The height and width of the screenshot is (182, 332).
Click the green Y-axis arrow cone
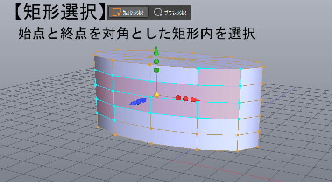156,50
